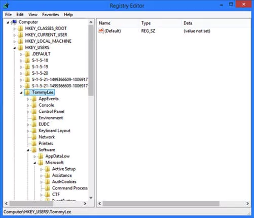Click the Command Process folder icon
Viewport: 254px width, 218px height.
tap(48, 188)
